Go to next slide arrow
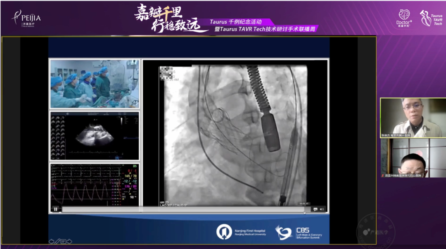The width and height of the screenshot is (446, 249). [x=69, y=241]
